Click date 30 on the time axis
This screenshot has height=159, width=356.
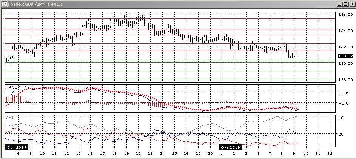[x=211, y=154]
